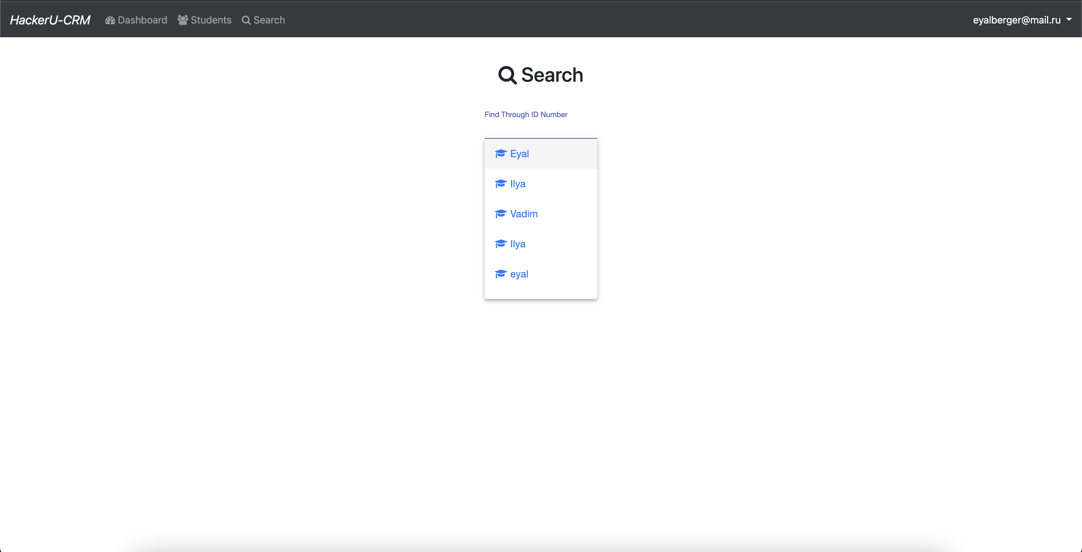The image size is (1082, 552).
Task: Switch to the Students section
Action: coord(211,20)
